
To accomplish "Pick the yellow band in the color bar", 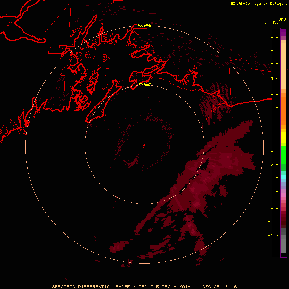I will pos(284,137).
